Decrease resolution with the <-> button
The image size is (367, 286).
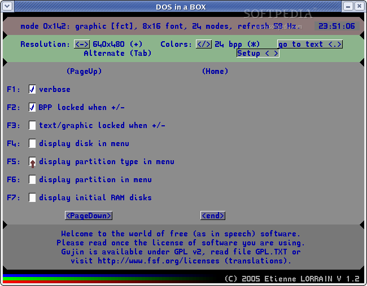pos(82,44)
